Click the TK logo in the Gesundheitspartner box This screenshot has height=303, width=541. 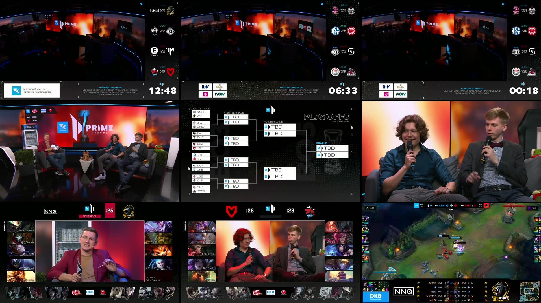pyautogui.click(x=16, y=90)
